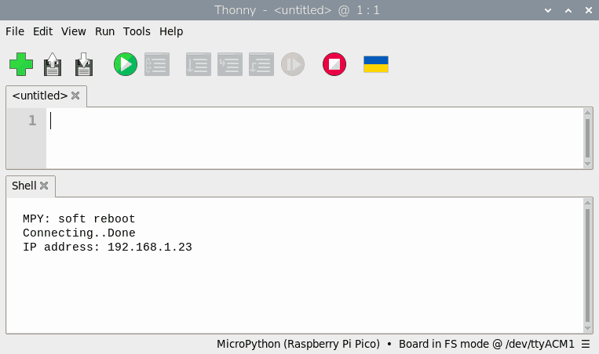Image resolution: width=599 pixels, height=354 pixels.
Task: Click the Step out debug icon
Action: pyautogui.click(x=261, y=64)
